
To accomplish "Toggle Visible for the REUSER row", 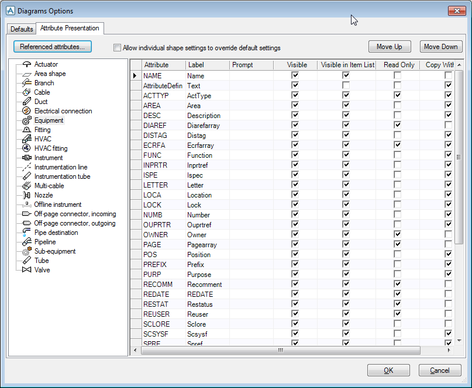I will 295,313.
